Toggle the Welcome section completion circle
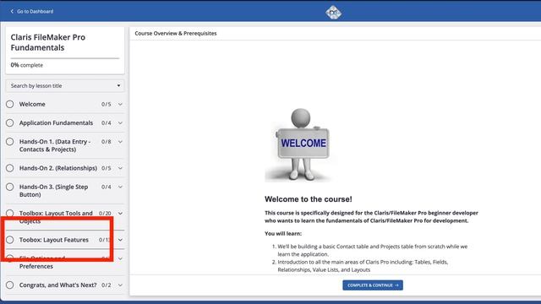The image size is (541, 304). pyautogui.click(x=9, y=104)
